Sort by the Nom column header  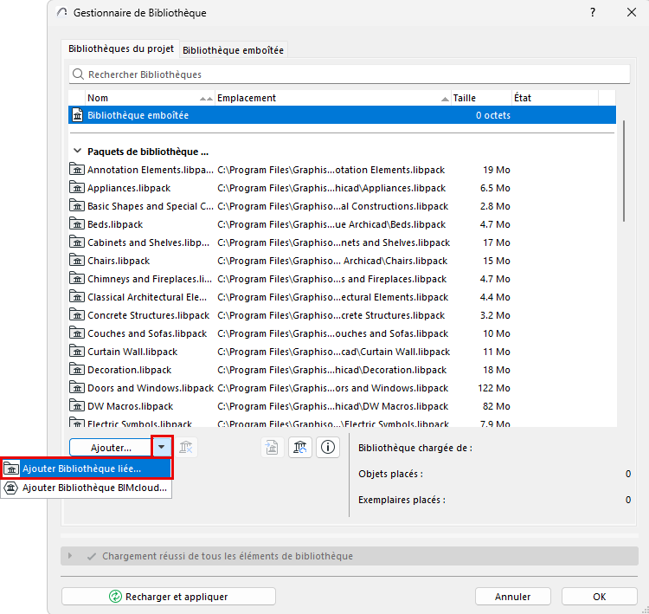pyautogui.click(x=150, y=98)
